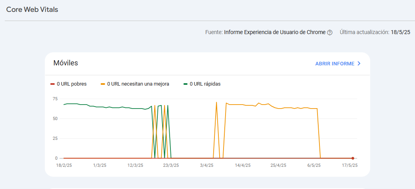Image resolution: width=415 pixels, height=189 pixels.
Task: Click the help icon beside the Chrome report source
Action: click(330, 32)
